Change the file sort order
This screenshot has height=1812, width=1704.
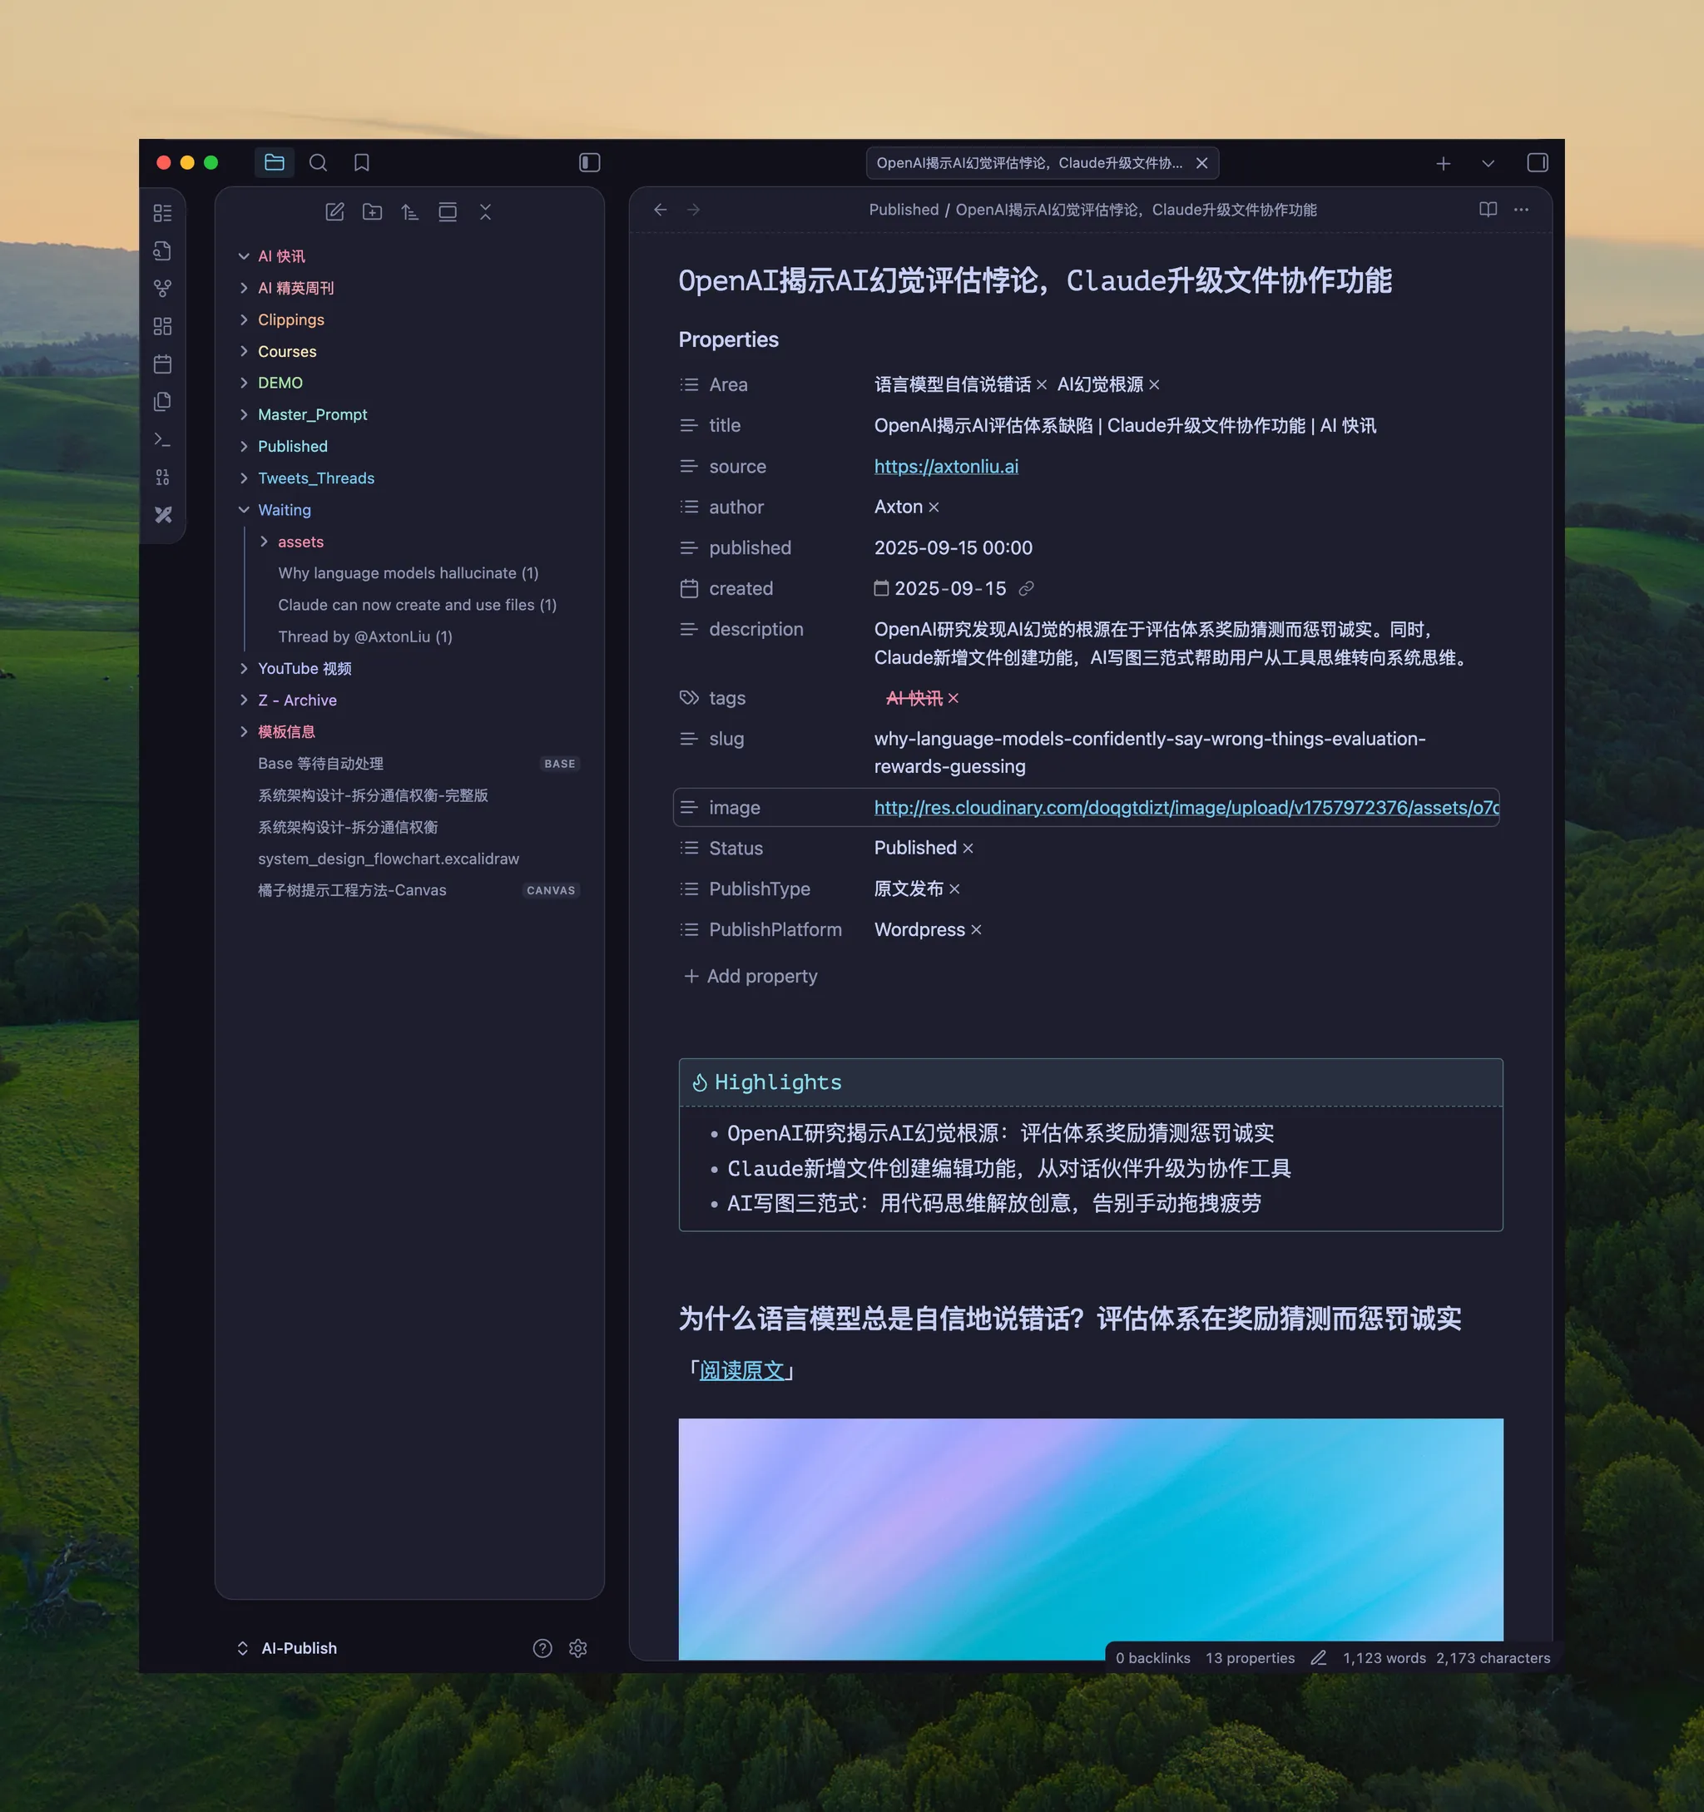click(x=409, y=212)
